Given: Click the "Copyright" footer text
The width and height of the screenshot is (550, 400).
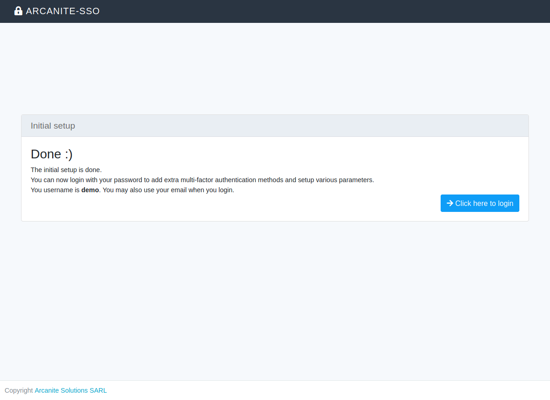Looking at the screenshot, I should click(19, 390).
